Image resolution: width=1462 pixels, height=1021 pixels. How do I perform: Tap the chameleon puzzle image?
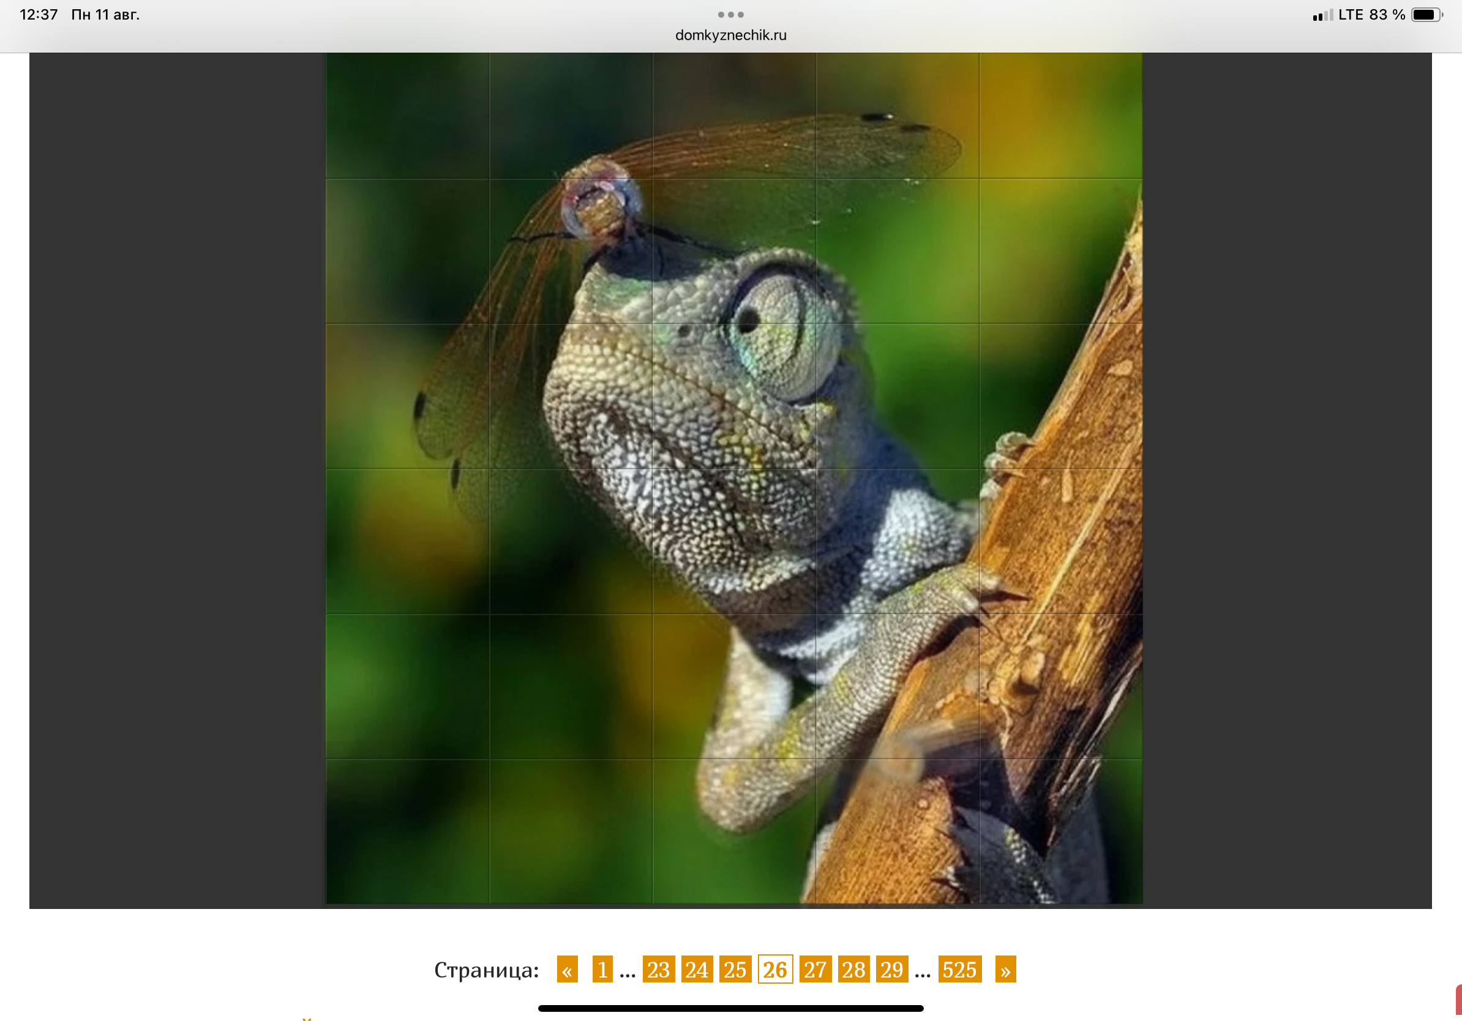coord(734,478)
